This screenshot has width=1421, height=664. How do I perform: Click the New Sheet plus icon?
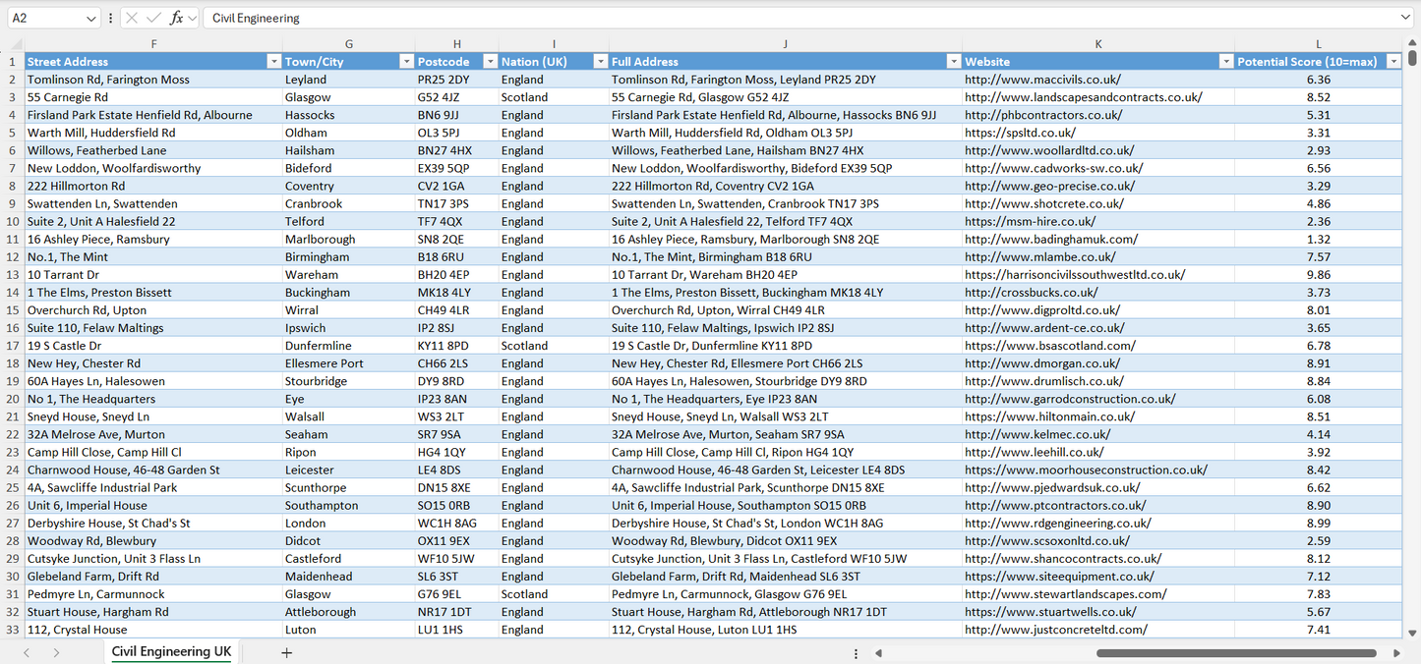pyautogui.click(x=286, y=651)
